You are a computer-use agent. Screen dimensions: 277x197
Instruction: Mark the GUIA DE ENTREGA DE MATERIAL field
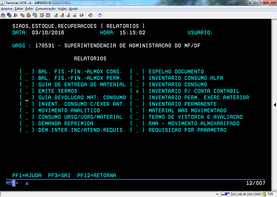27,85
